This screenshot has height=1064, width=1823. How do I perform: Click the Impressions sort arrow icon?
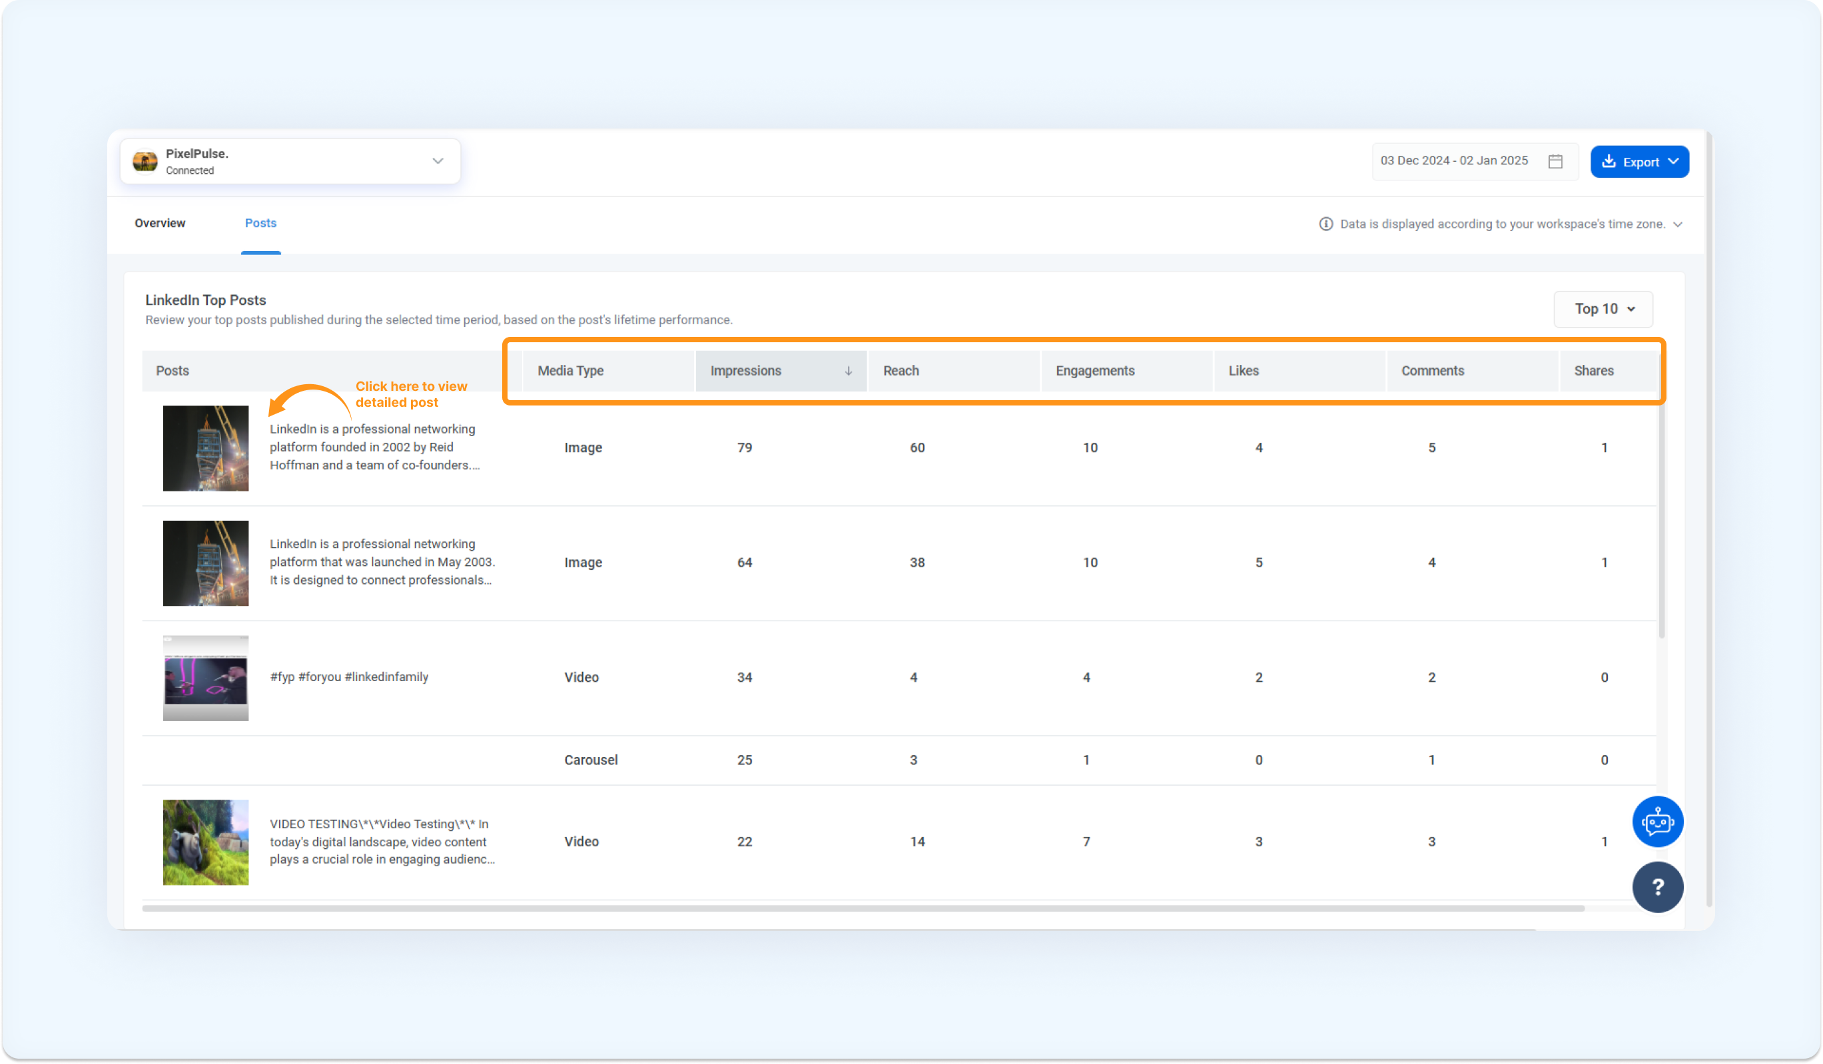click(848, 371)
